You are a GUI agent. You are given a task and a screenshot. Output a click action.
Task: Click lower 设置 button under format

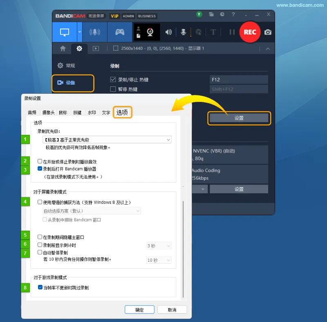[239, 189]
